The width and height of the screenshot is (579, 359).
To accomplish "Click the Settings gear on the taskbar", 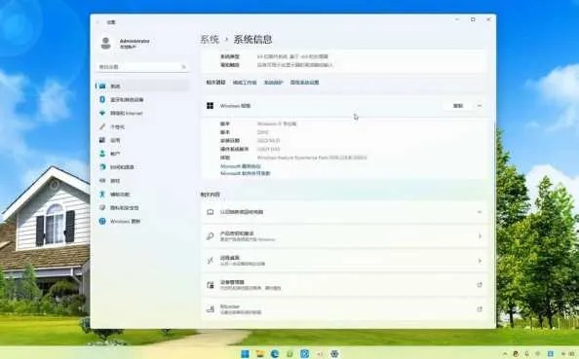I will [334, 354].
